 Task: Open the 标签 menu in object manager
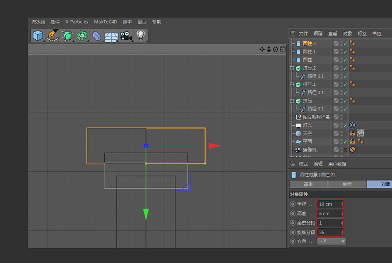(x=362, y=34)
